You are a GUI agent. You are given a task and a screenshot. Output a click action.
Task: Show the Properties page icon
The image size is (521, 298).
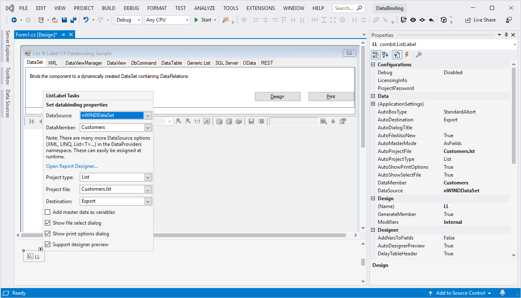tap(397, 54)
